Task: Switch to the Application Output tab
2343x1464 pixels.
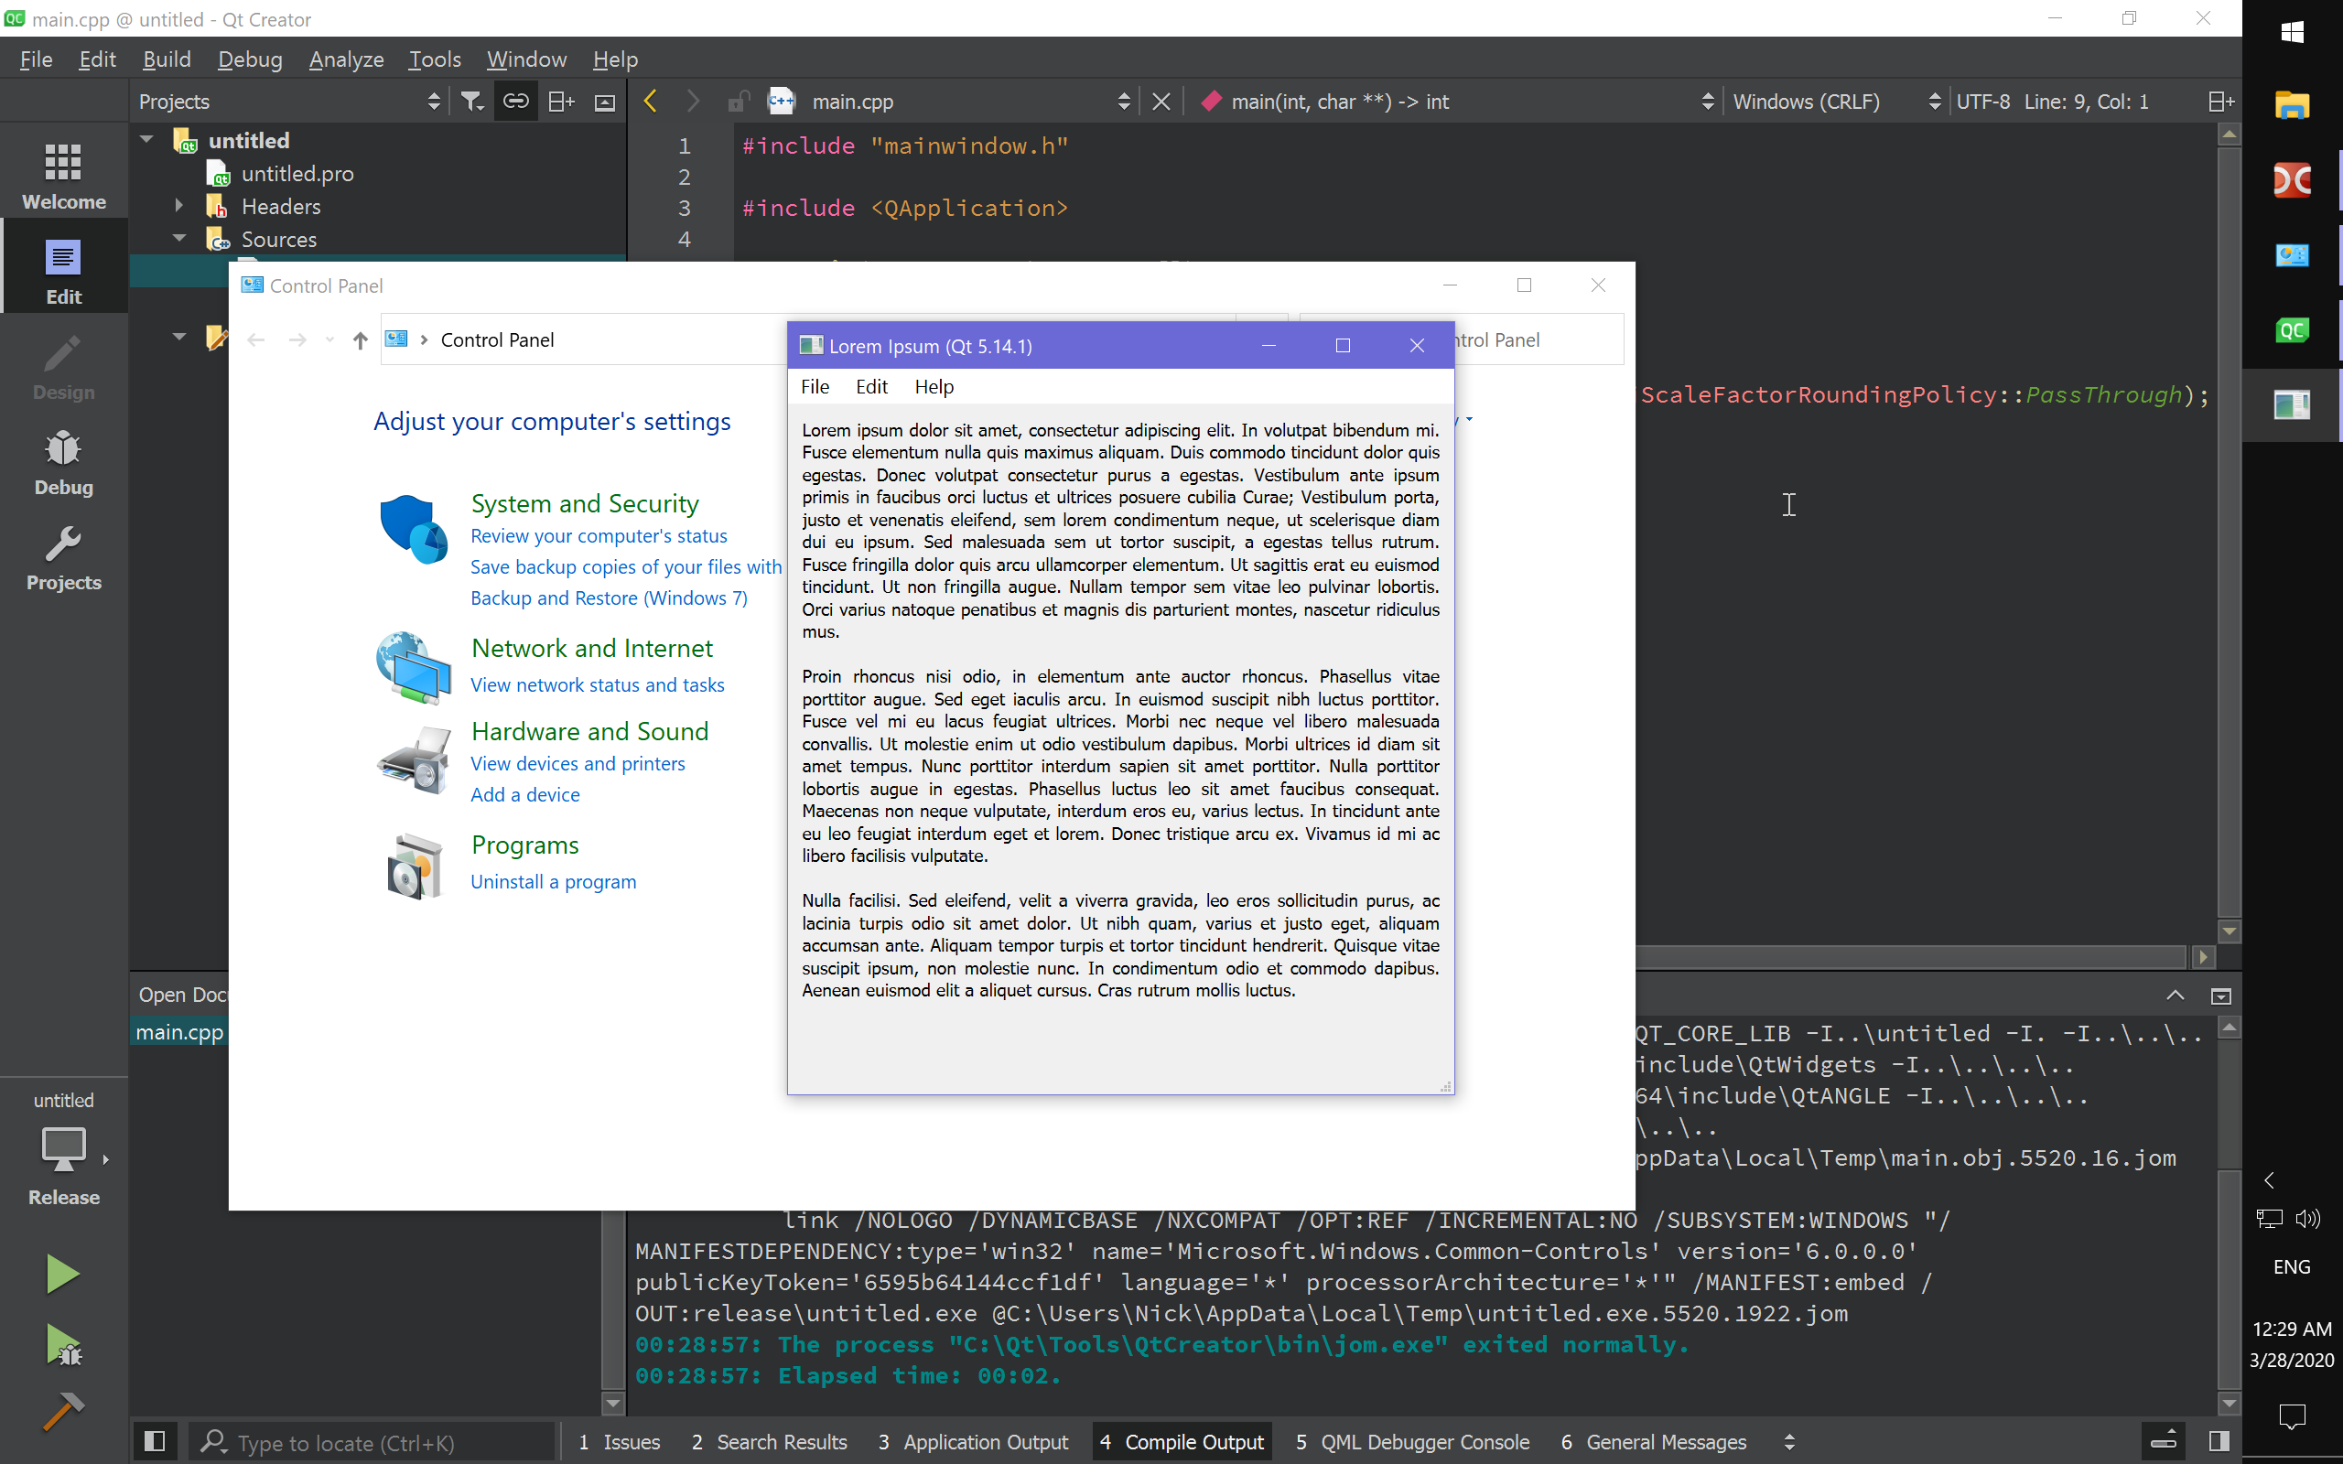Action: point(985,1442)
